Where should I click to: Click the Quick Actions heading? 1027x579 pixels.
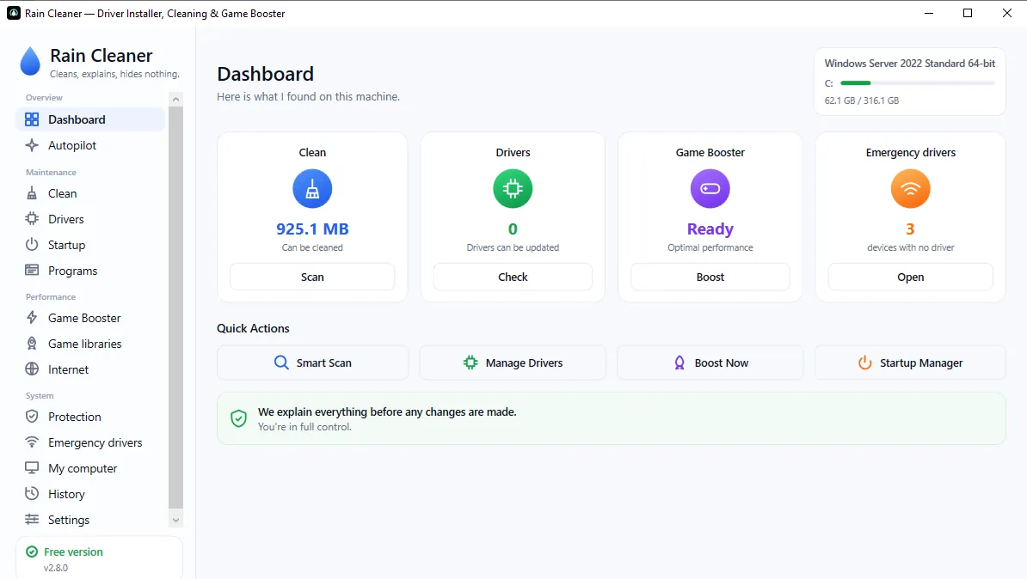(x=253, y=328)
